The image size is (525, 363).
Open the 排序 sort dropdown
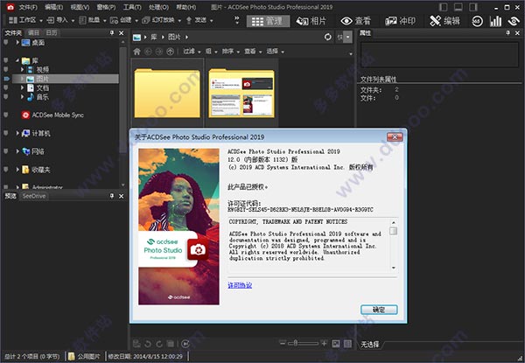pyautogui.click(x=231, y=52)
